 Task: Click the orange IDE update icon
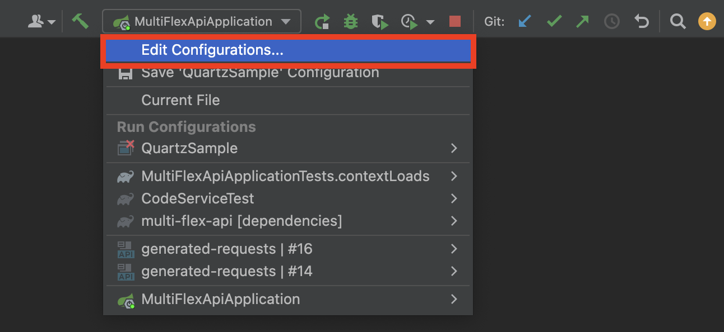[707, 22]
